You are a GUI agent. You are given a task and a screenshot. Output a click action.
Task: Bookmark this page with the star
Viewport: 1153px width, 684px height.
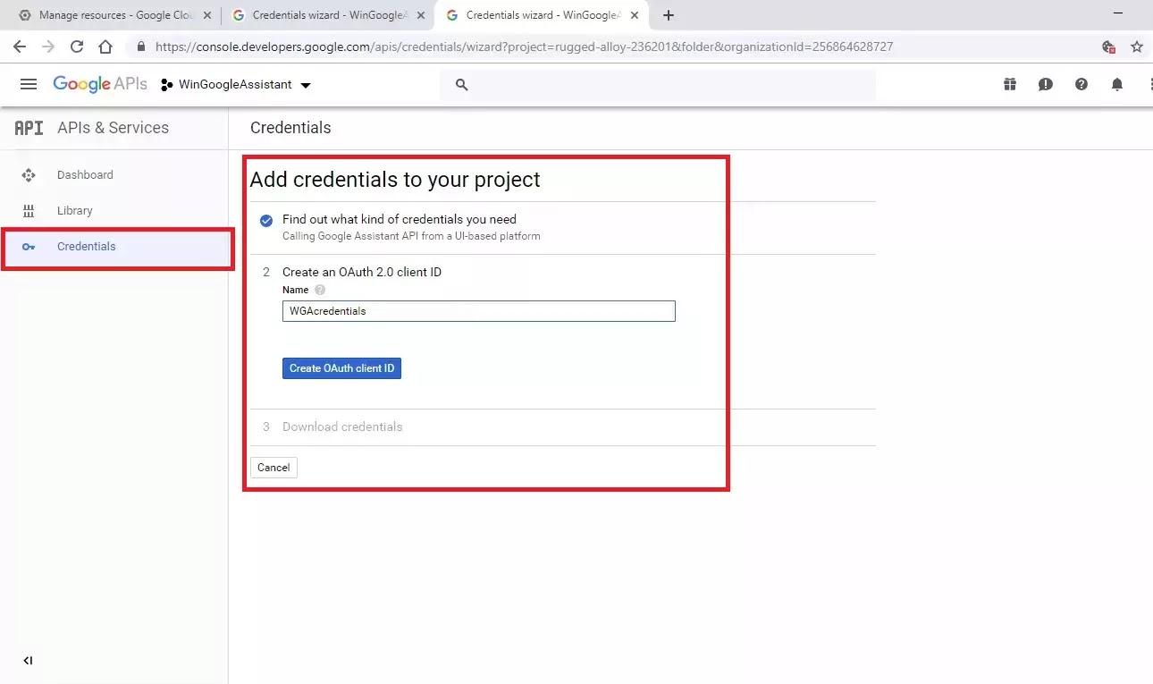(1137, 46)
